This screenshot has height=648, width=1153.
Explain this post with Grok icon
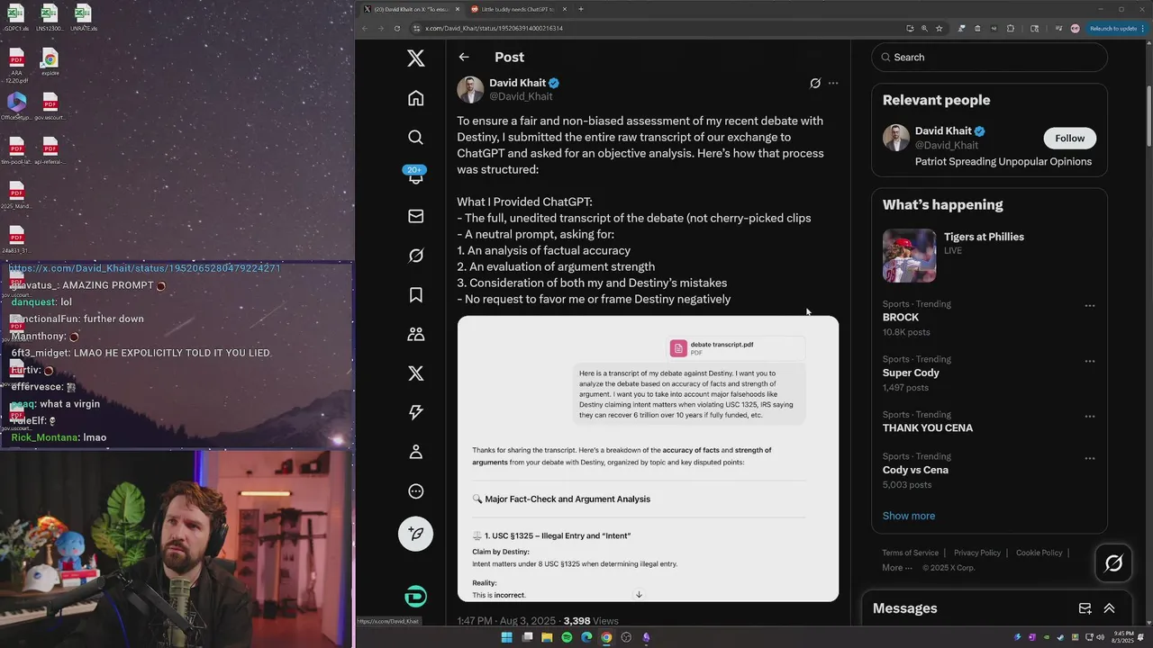pos(815,83)
